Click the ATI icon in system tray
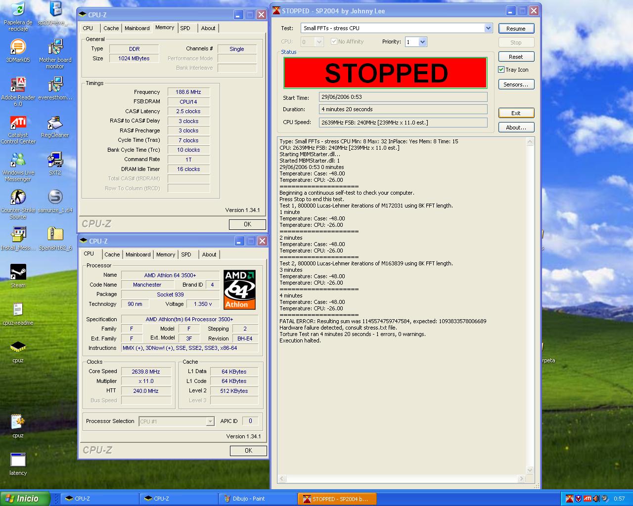 click(x=587, y=499)
